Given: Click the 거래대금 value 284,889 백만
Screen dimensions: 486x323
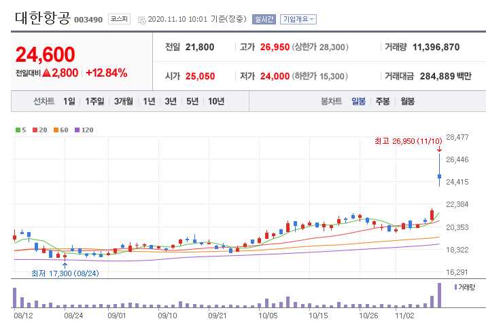Looking at the screenshot, I should pyautogui.click(x=445, y=76).
